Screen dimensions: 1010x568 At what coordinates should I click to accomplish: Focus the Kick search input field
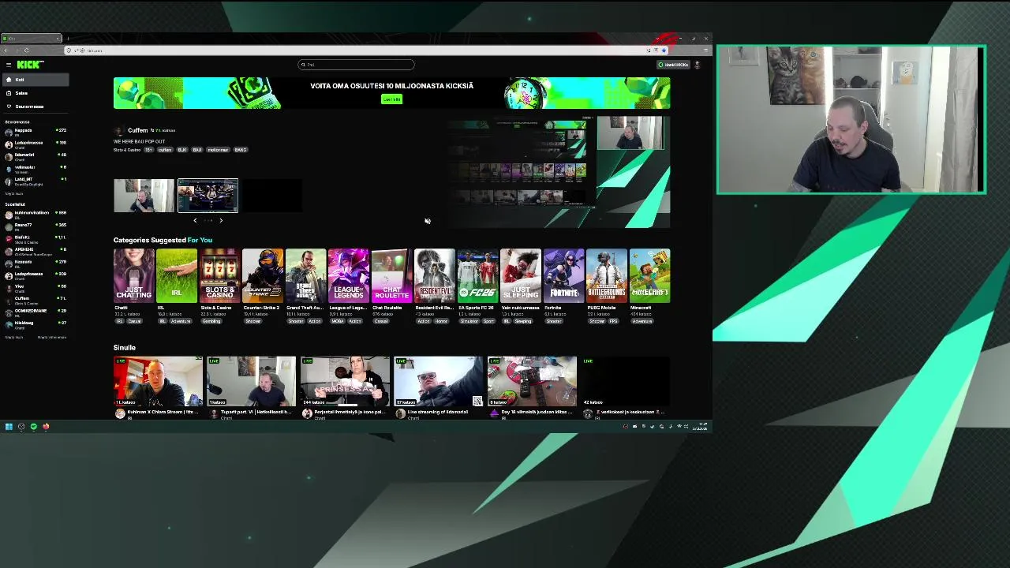tap(356, 65)
